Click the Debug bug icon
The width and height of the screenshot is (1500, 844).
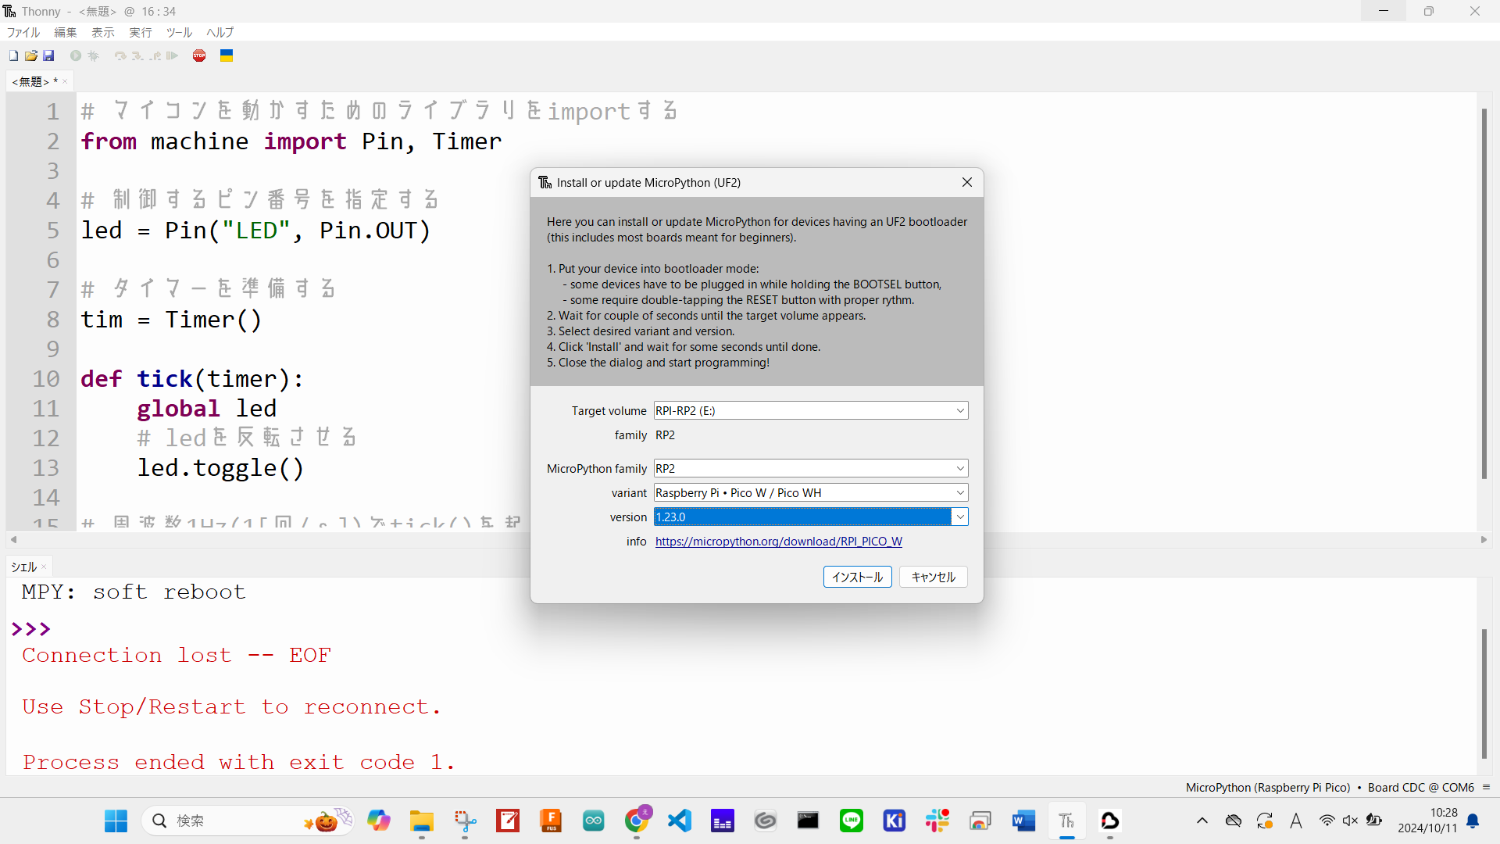[x=94, y=55]
